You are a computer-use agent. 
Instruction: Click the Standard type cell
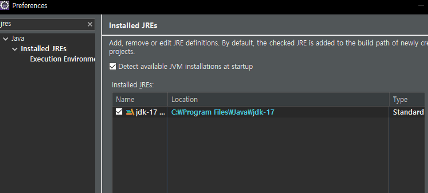[408, 112]
